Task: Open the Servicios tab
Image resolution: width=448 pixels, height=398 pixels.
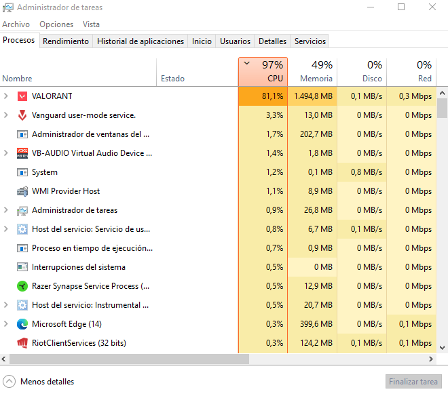Action: coord(310,41)
